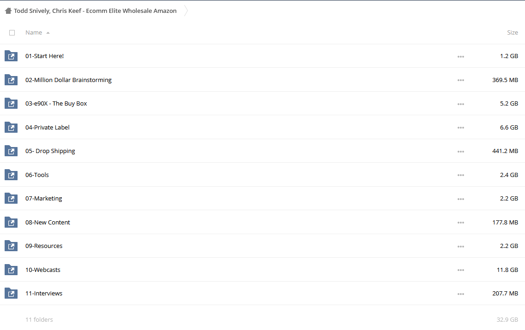Open more actions for 07-Marketing
The image size is (525, 330).
(x=461, y=199)
